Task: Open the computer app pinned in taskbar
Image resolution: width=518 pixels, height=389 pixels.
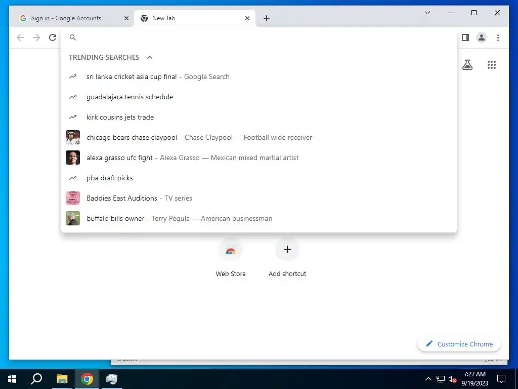Action: tap(112, 379)
